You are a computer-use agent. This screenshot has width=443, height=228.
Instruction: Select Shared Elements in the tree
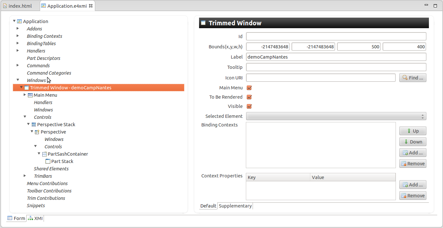[51, 169]
